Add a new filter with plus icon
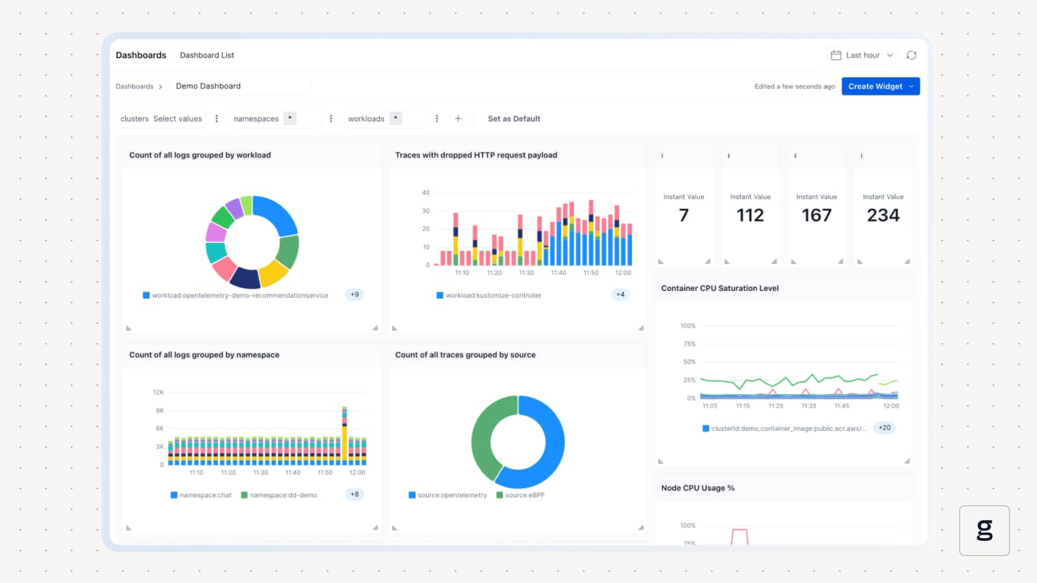The image size is (1037, 583). tap(458, 119)
